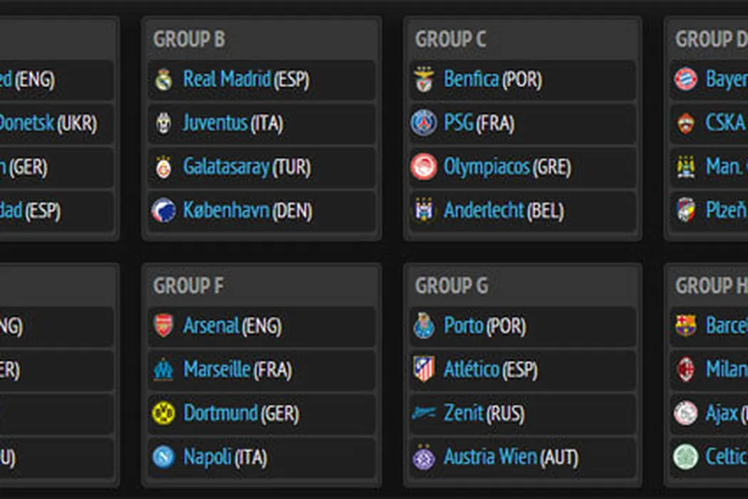The width and height of the screenshot is (748, 499).
Task: Select the Group G header
Action: point(452,287)
